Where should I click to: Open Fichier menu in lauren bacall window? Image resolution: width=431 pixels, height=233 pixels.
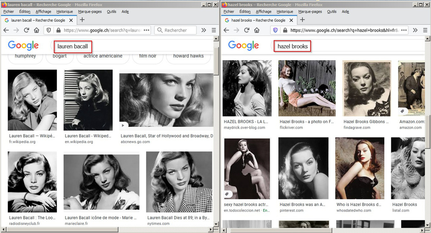(9, 11)
